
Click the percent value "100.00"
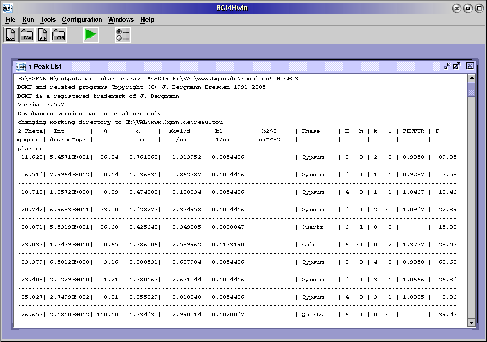107,314
